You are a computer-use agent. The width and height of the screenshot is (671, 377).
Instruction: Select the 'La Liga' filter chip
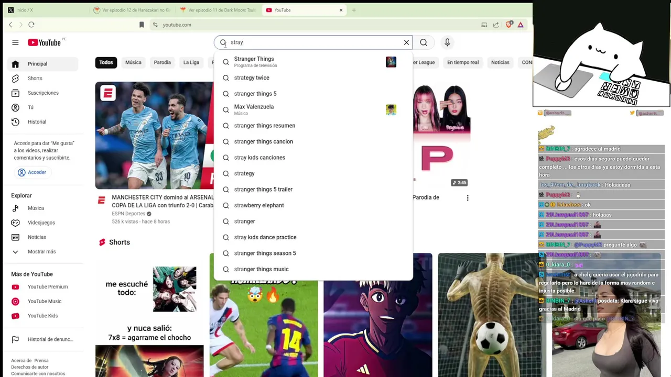click(x=191, y=62)
